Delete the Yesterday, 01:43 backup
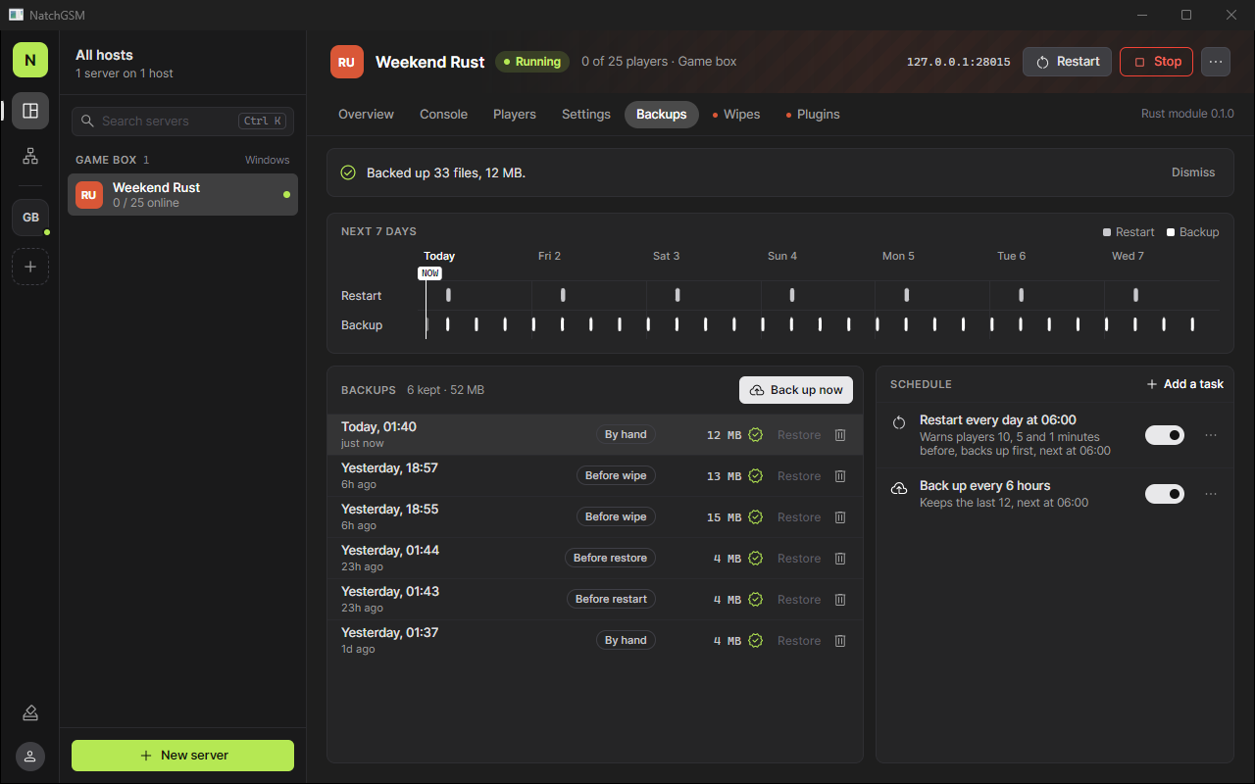The height and width of the screenshot is (784, 1255). click(x=840, y=600)
